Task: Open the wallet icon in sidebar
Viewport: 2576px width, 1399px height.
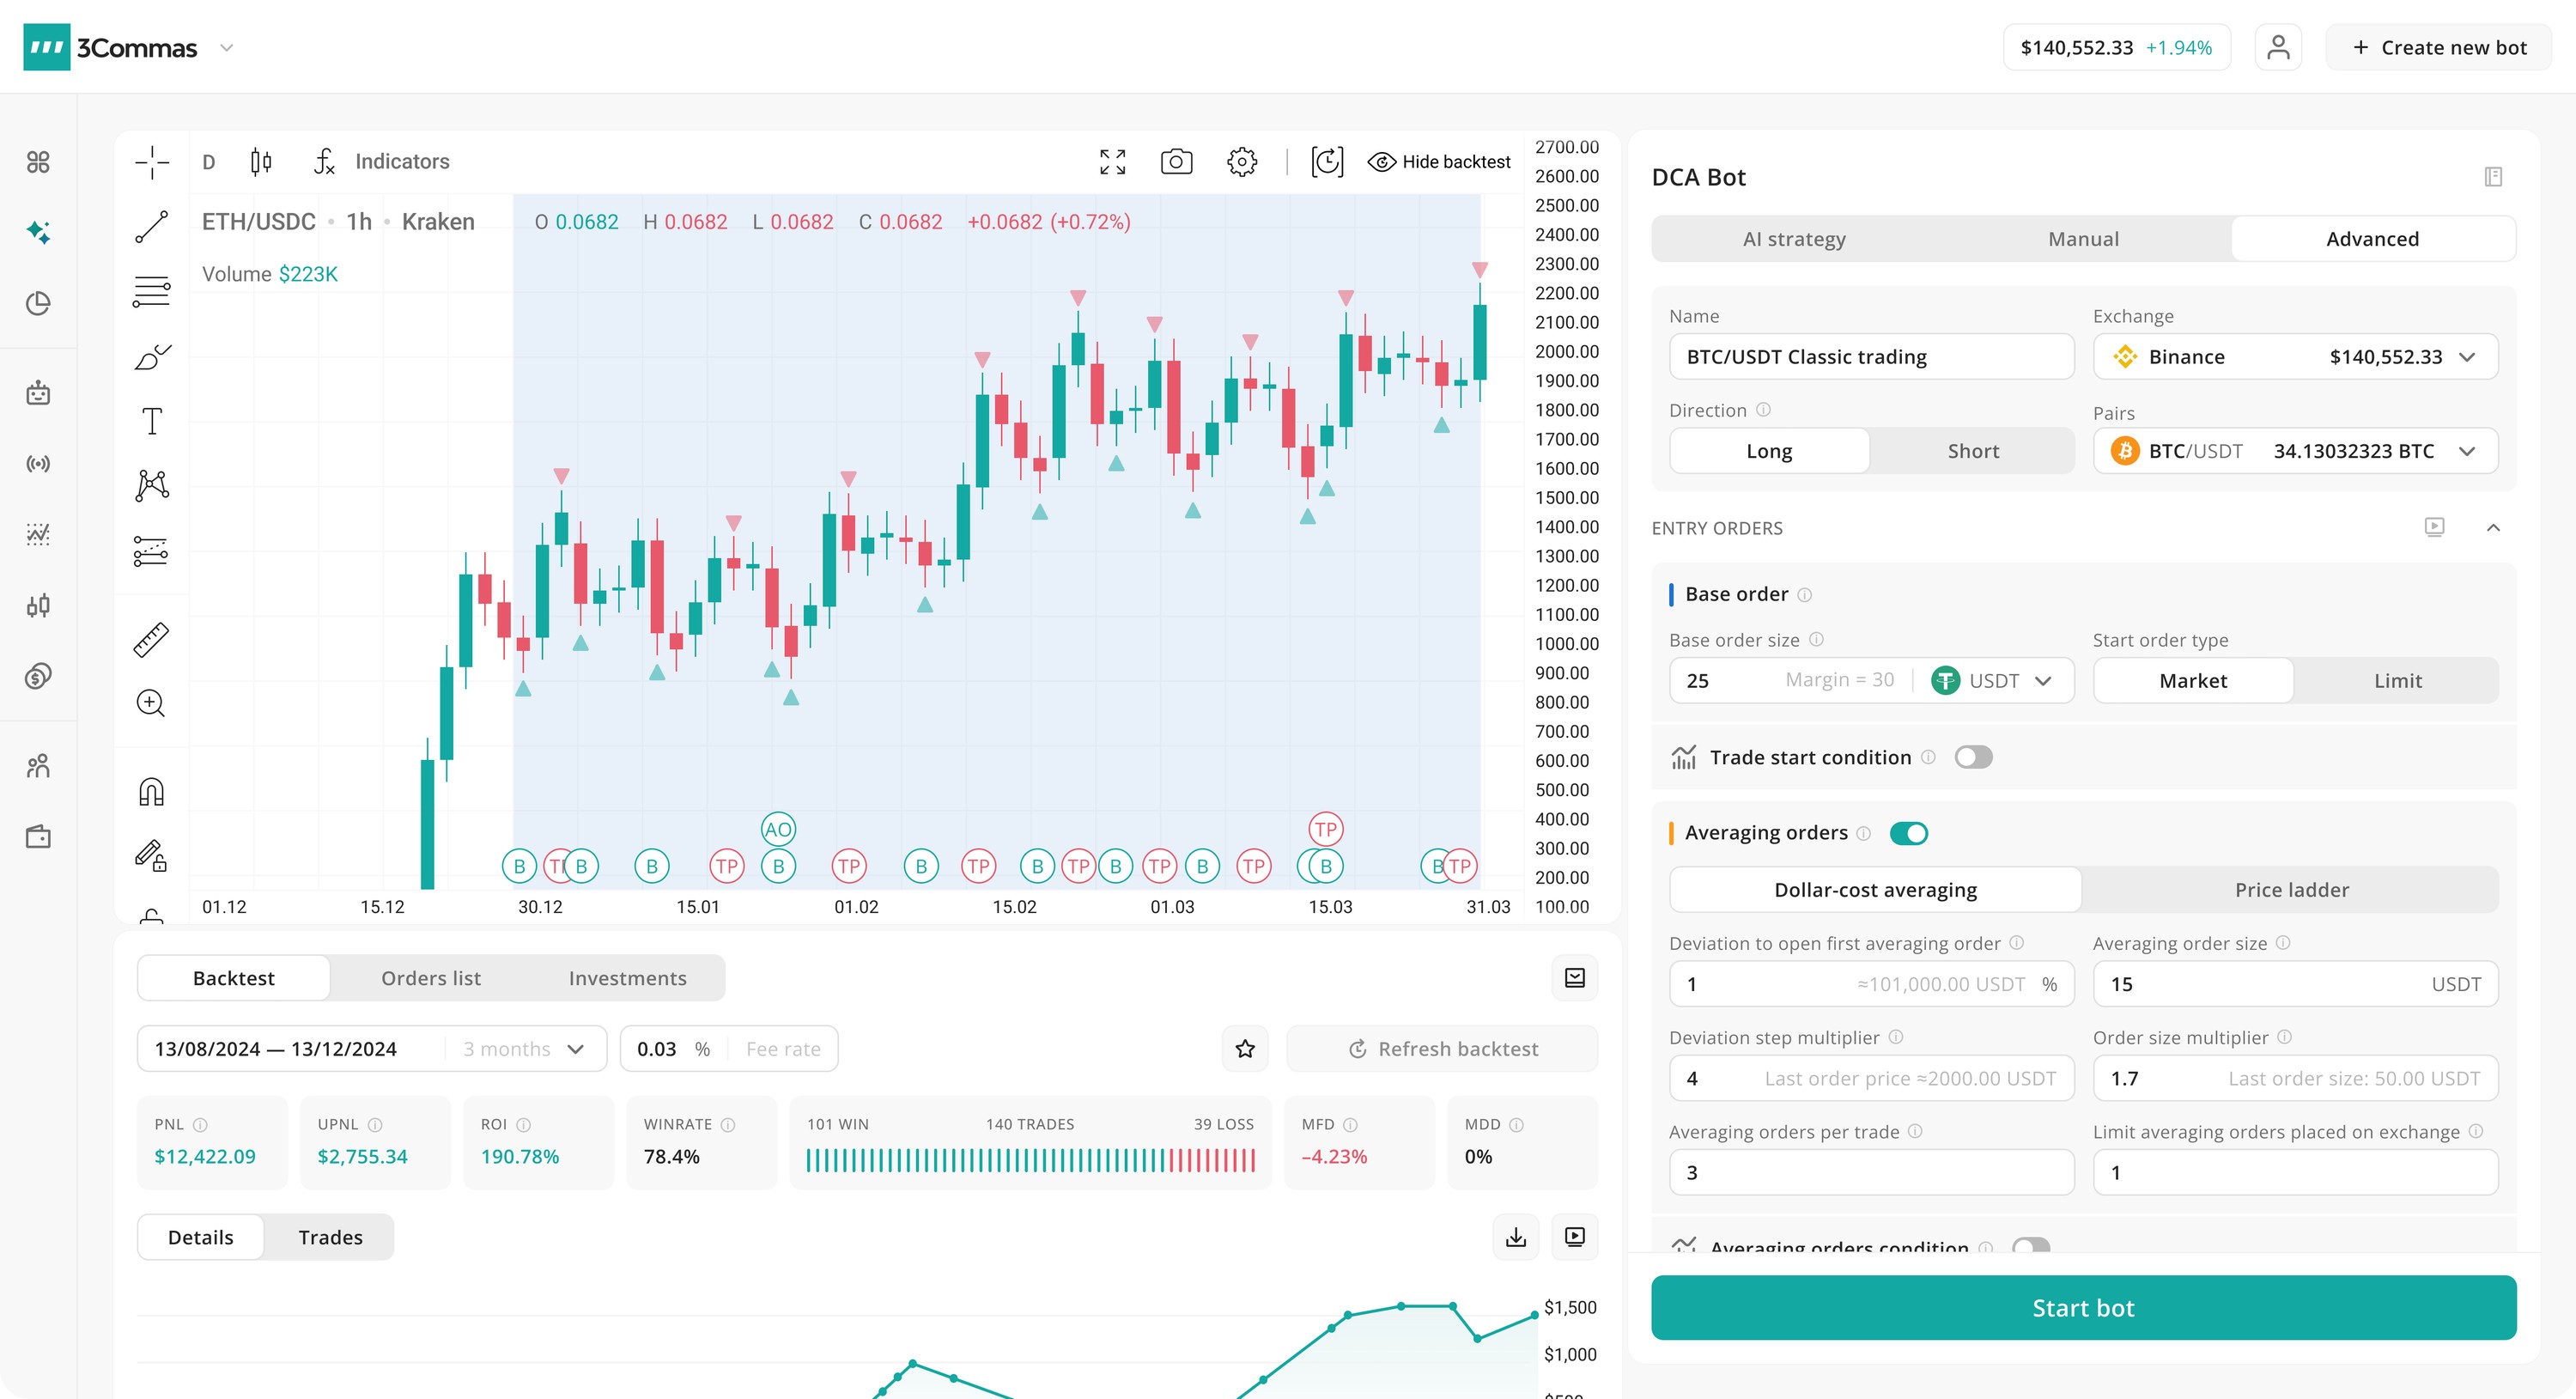Action: click(38, 837)
